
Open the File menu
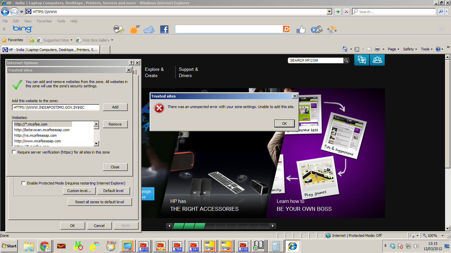[5, 21]
